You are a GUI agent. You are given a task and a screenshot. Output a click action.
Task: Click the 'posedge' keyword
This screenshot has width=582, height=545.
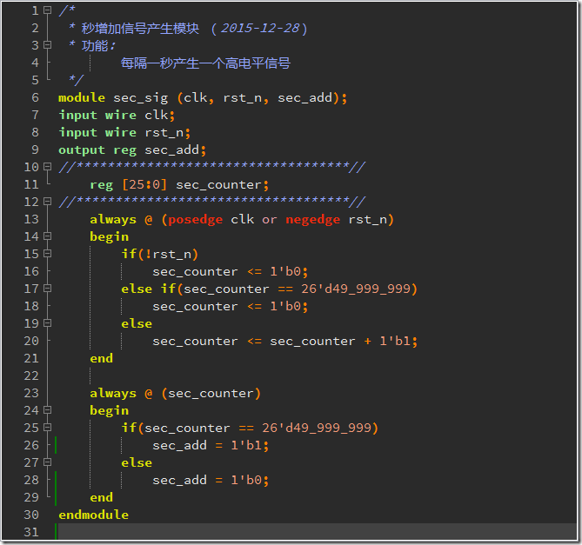[x=195, y=220]
